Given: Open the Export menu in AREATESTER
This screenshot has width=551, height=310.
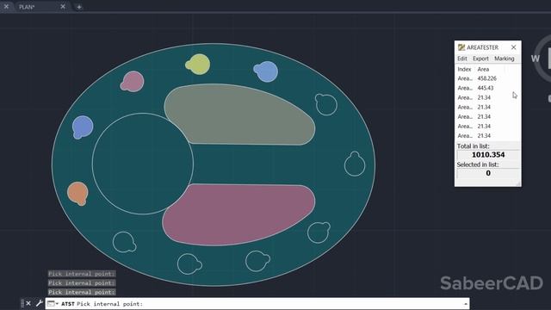Looking at the screenshot, I should click(480, 59).
